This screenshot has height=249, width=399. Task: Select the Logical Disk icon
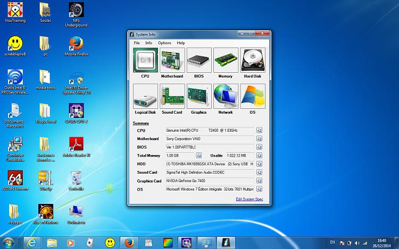[145, 96]
